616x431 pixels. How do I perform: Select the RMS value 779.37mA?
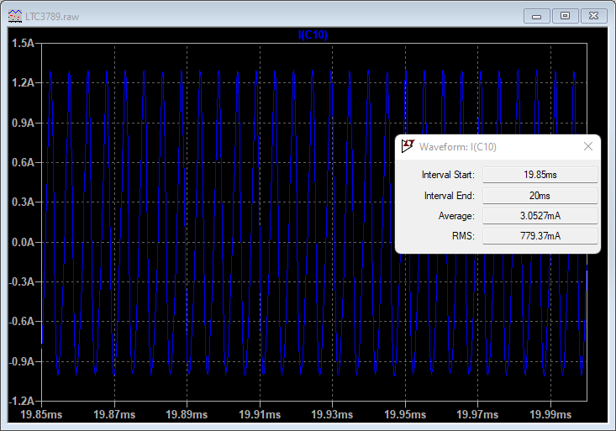click(540, 236)
